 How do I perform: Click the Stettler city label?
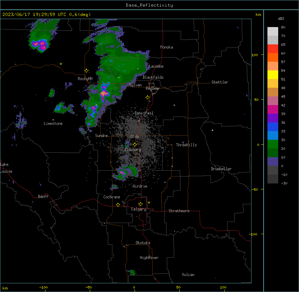coord(220,82)
